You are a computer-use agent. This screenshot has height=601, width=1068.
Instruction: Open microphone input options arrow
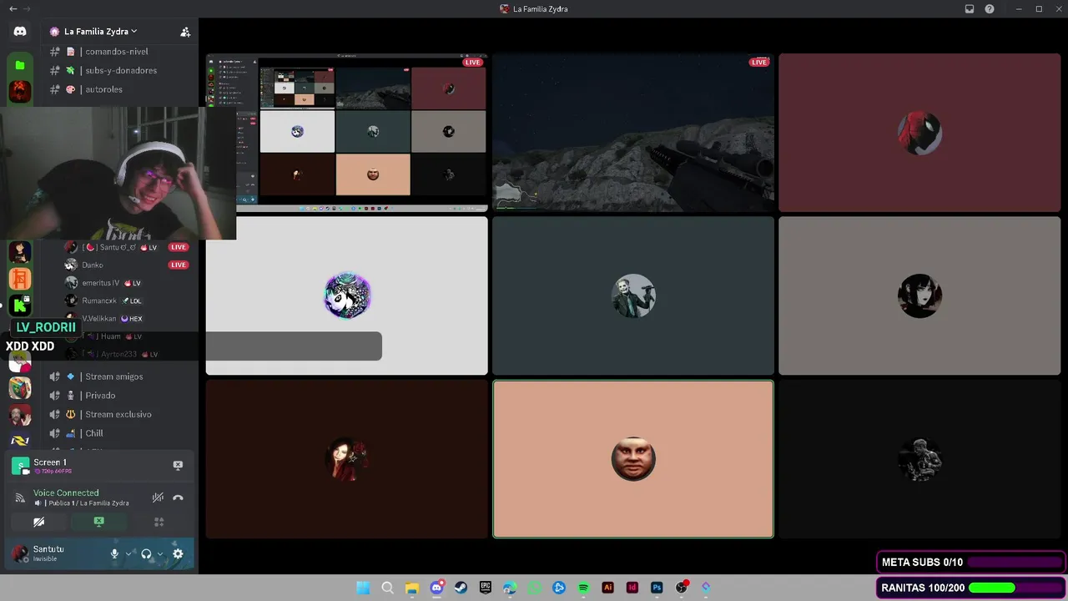[128, 553]
